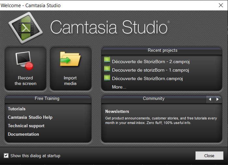Click More... under Recent projects
This screenshot has height=165, width=228.
click(119, 87)
